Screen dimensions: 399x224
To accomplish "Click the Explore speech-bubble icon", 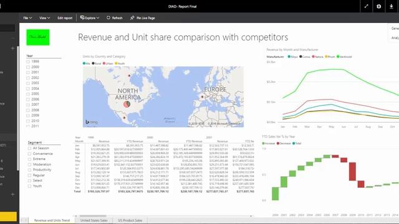I will pos(82,18).
